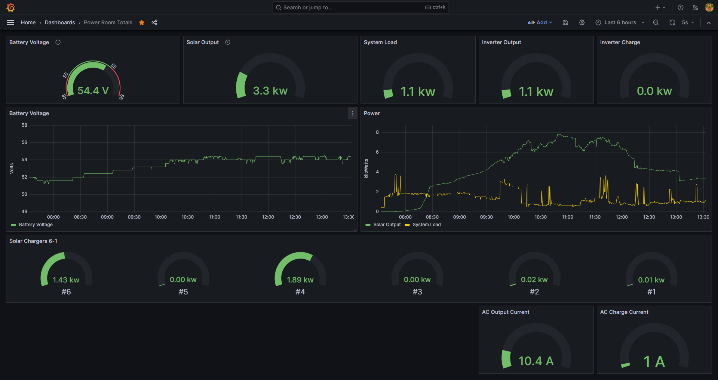The height and width of the screenshot is (380, 718).
Task: Open the Grafana home logo
Action: (x=10, y=7)
